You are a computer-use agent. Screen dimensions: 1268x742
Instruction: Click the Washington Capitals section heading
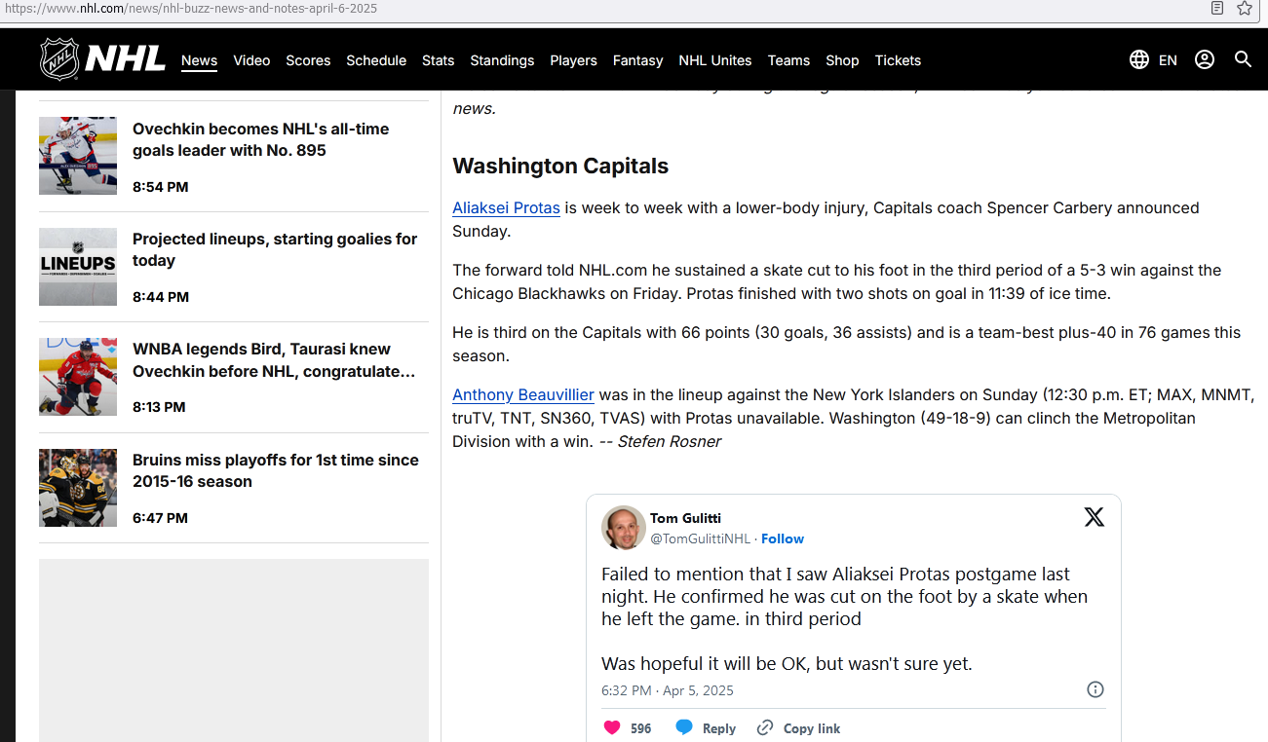560,166
